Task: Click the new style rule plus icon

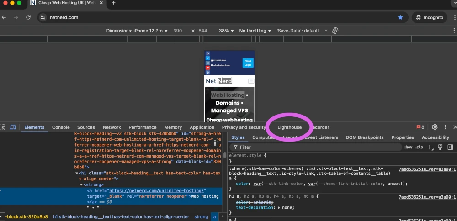Action: pyautogui.click(x=430, y=147)
